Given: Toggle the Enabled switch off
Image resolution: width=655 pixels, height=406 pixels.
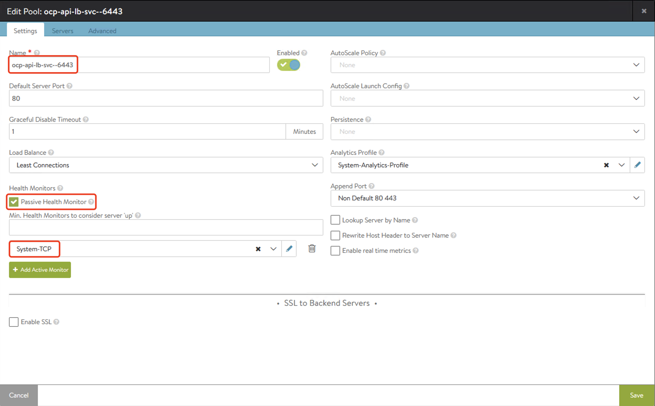Looking at the screenshot, I should [289, 65].
